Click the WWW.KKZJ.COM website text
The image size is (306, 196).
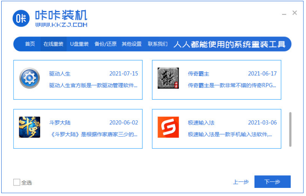tap(61, 25)
